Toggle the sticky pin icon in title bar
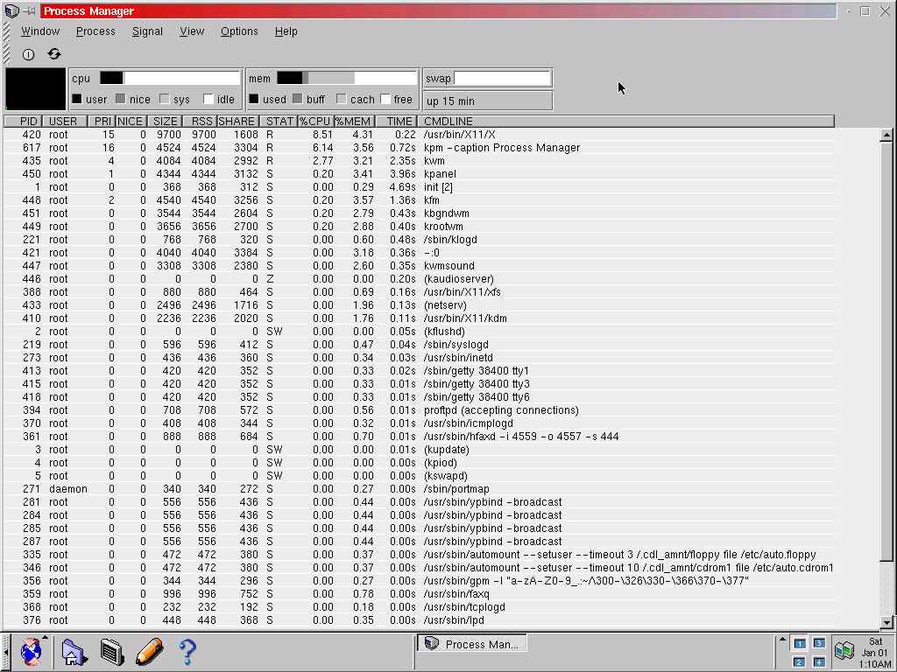The width and height of the screenshot is (897, 672). tap(30, 11)
